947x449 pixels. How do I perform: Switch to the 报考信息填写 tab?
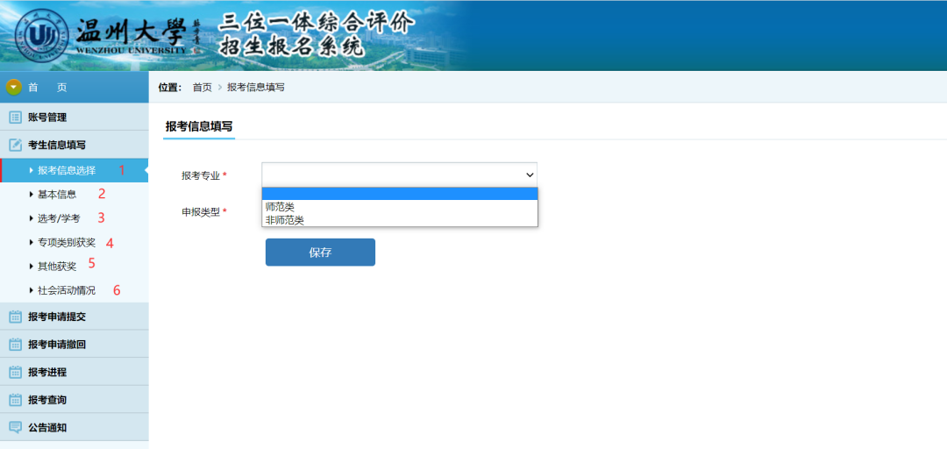(x=199, y=126)
